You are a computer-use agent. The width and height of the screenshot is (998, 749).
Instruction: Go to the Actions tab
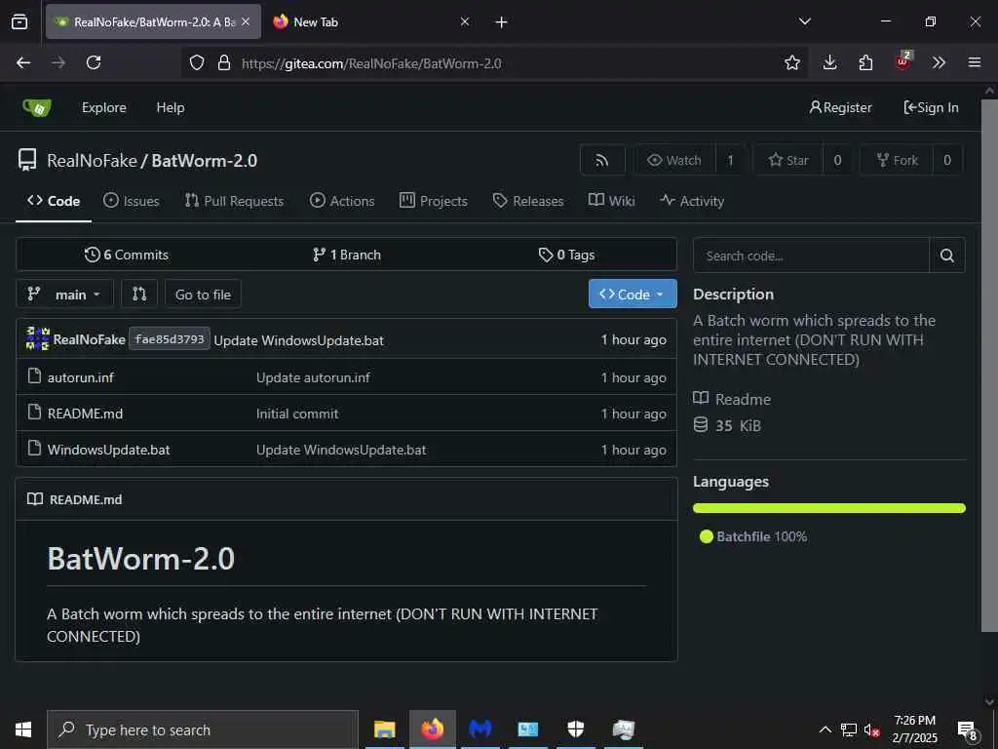(342, 201)
